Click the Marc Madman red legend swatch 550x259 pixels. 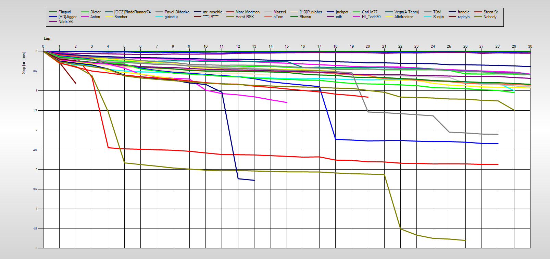click(230, 12)
